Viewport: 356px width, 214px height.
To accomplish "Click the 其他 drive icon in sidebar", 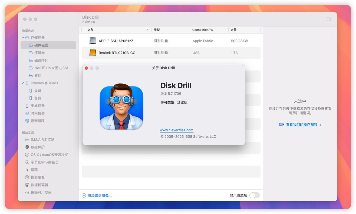I will tap(31, 75).
